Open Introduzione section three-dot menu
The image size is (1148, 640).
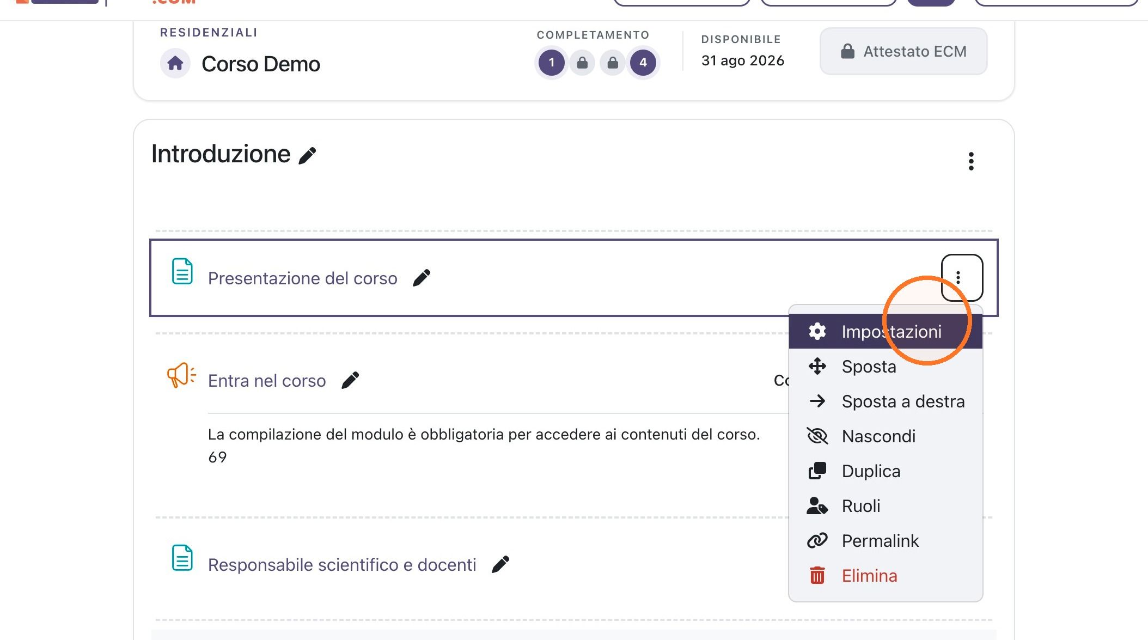(x=971, y=161)
